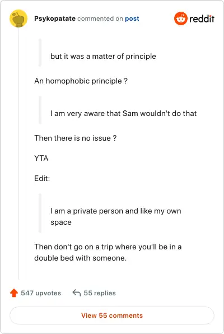Viewport: 224px width, 334px height.
Task: Follow the blue "post" link
Action: [x=132, y=18]
